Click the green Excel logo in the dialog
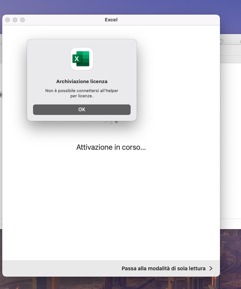This screenshot has height=289, width=241. pyautogui.click(x=81, y=59)
